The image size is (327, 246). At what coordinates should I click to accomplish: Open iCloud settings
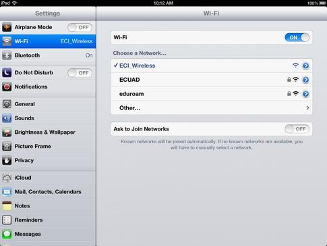48,178
